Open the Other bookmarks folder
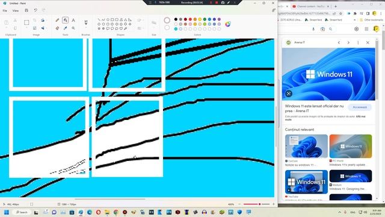This screenshot has height=217, width=385. [x=371, y=20]
